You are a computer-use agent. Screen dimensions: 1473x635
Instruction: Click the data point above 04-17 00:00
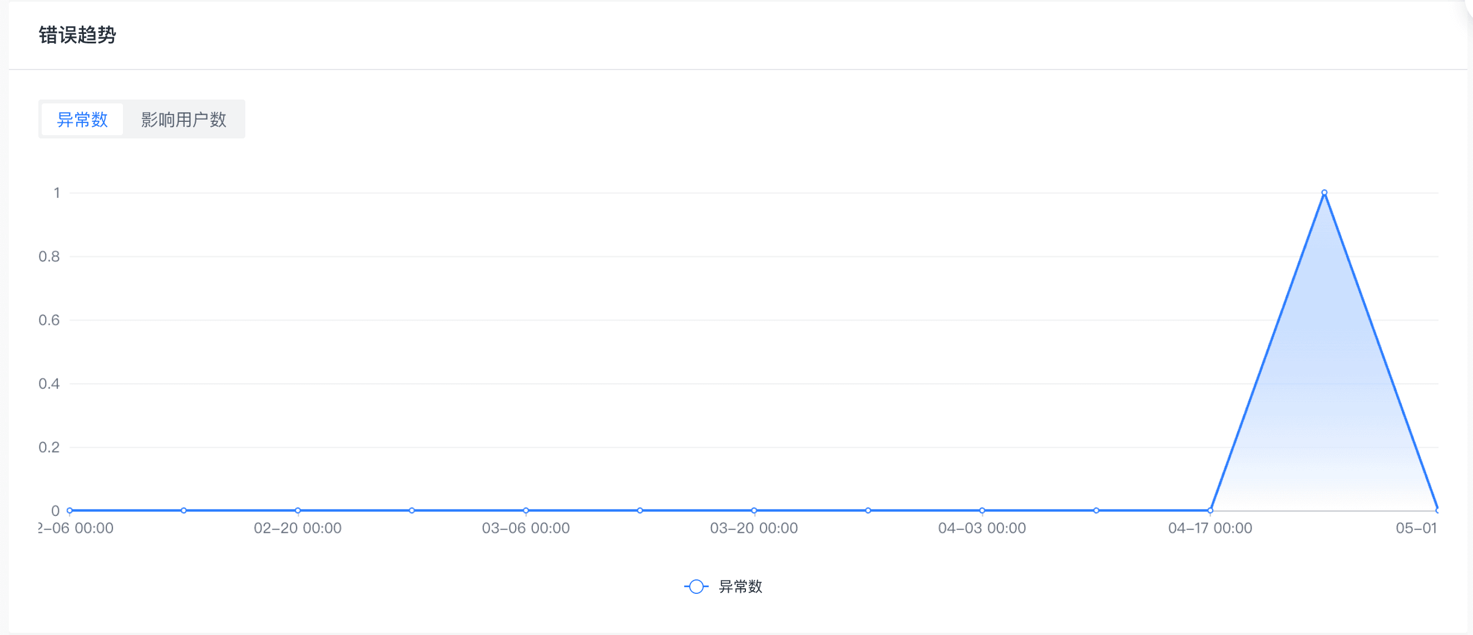[1210, 510]
